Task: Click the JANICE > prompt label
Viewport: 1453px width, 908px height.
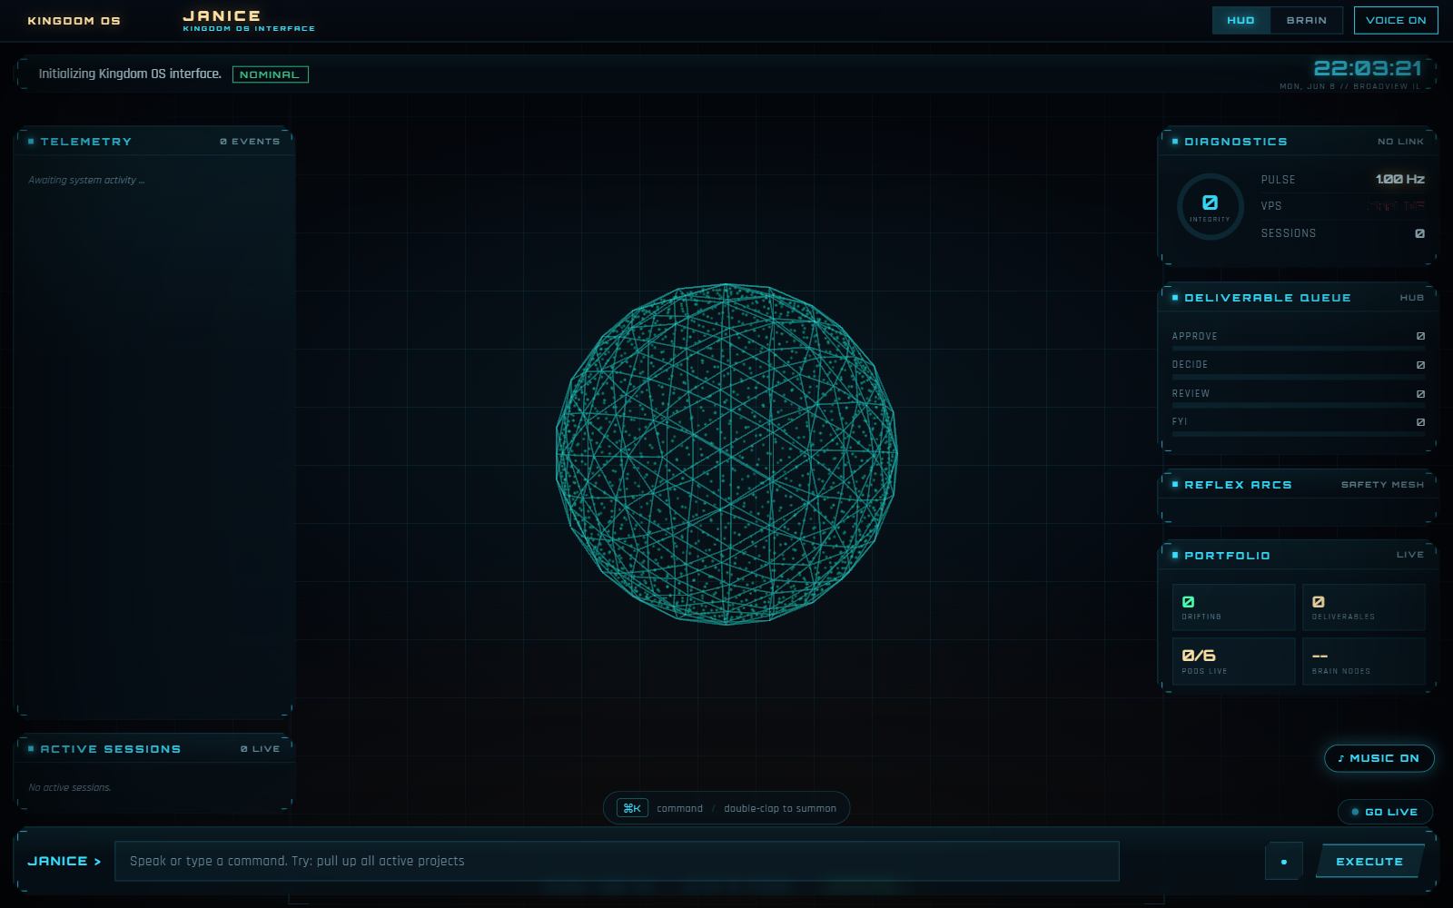Action: [x=64, y=861]
